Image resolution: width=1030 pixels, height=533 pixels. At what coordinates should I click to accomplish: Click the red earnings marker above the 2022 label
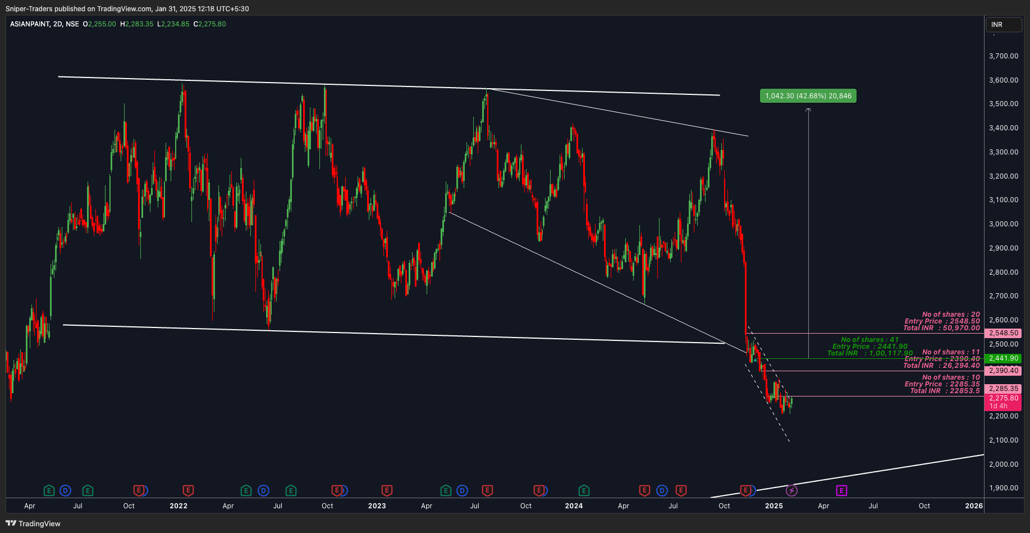coord(188,490)
